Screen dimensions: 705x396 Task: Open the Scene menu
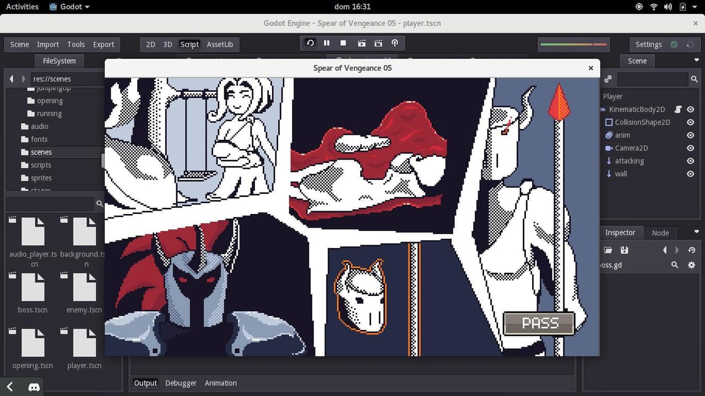point(19,45)
